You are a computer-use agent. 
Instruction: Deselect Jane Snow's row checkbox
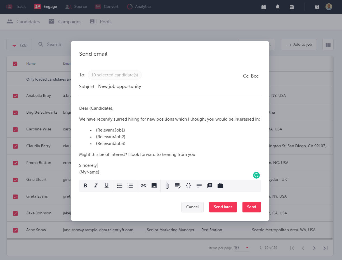click(x=15, y=230)
